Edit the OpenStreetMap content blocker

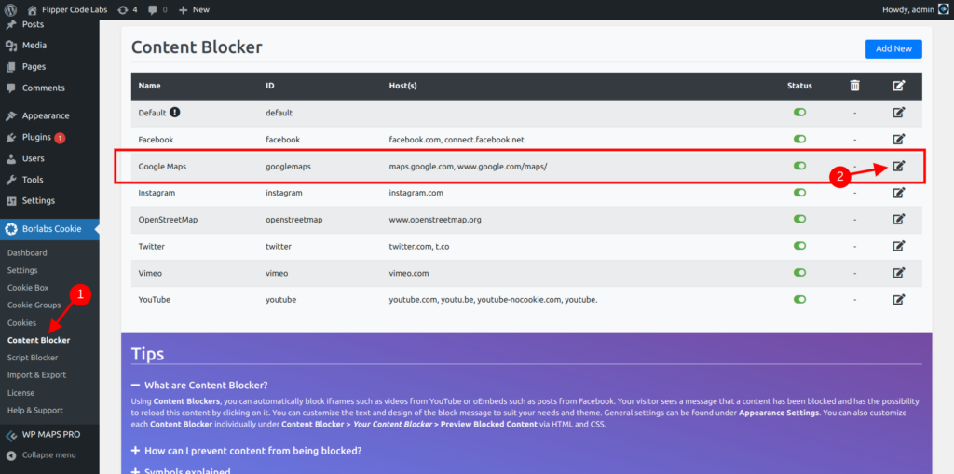coord(899,219)
